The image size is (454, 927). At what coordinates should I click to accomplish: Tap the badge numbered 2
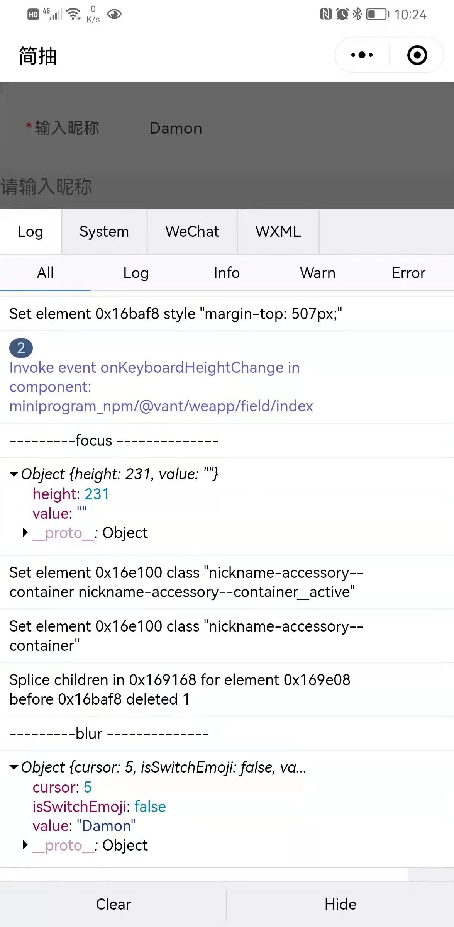click(21, 348)
